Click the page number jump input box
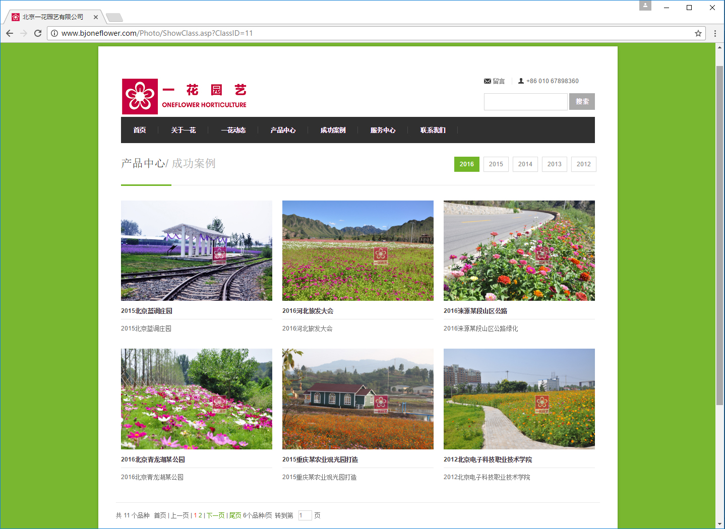Image resolution: width=725 pixels, height=529 pixels. click(305, 515)
